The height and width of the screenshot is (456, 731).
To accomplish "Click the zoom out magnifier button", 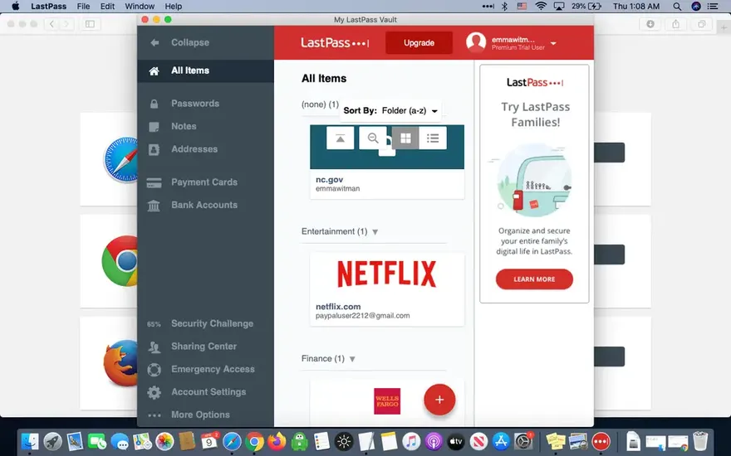I will pyautogui.click(x=373, y=138).
